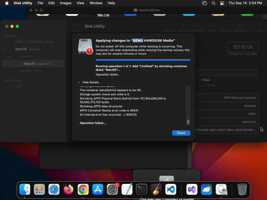Image resolution: width=267 pixels, height=200 pixels.
Task: Collapse details using Hide Details chevron
Action: [79, 83]
